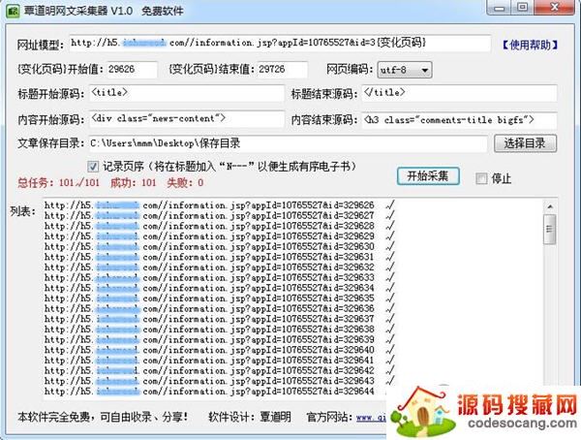The image size is (581, 440).
Task: Click the 失败: 0 status text
Action: 185,182
